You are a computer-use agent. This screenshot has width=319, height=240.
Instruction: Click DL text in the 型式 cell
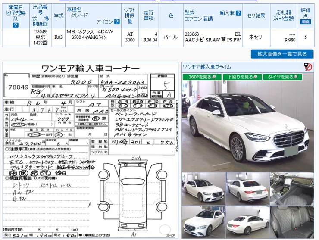pyautogui.click(x=238, y=34)
